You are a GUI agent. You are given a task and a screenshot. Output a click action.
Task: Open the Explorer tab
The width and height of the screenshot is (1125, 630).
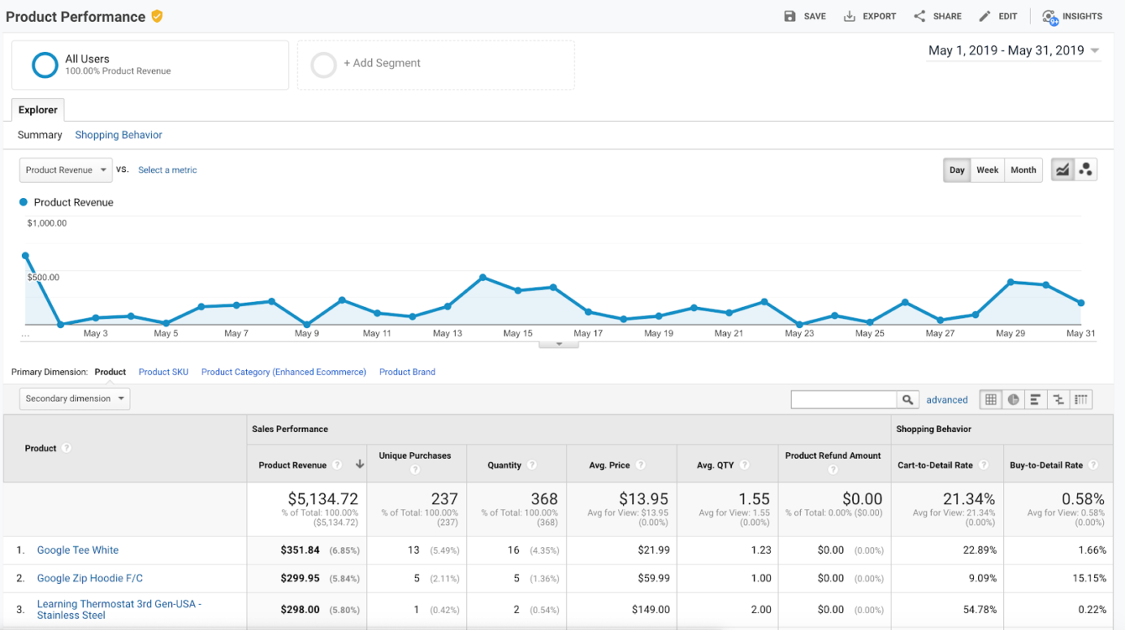(x=38, y=110)
